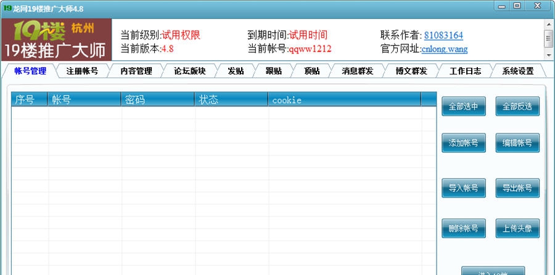This screenshot has height=275, width=555.
Task: Click the header scrollbar down arrow
Action: (549, 55)
